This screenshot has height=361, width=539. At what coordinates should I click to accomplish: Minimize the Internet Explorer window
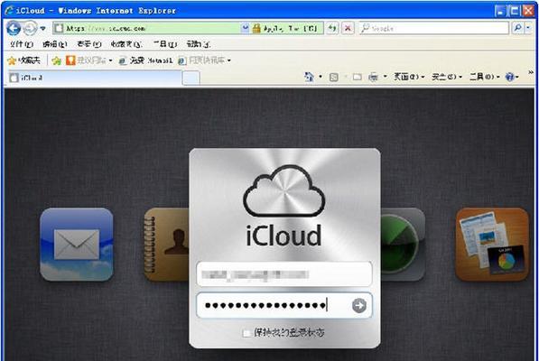[500, 11]
